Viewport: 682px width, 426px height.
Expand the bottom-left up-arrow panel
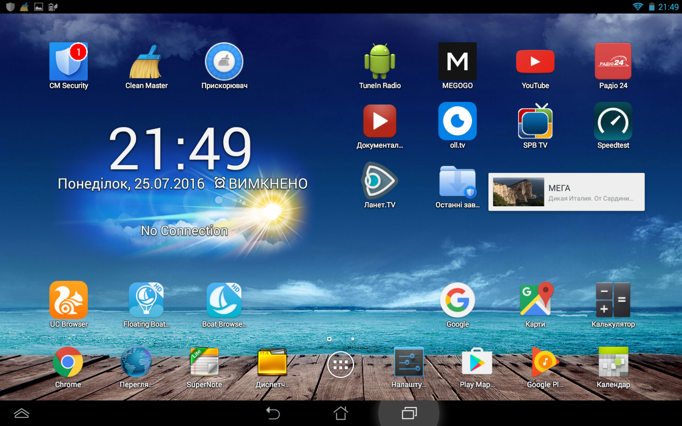pos(22,413)
